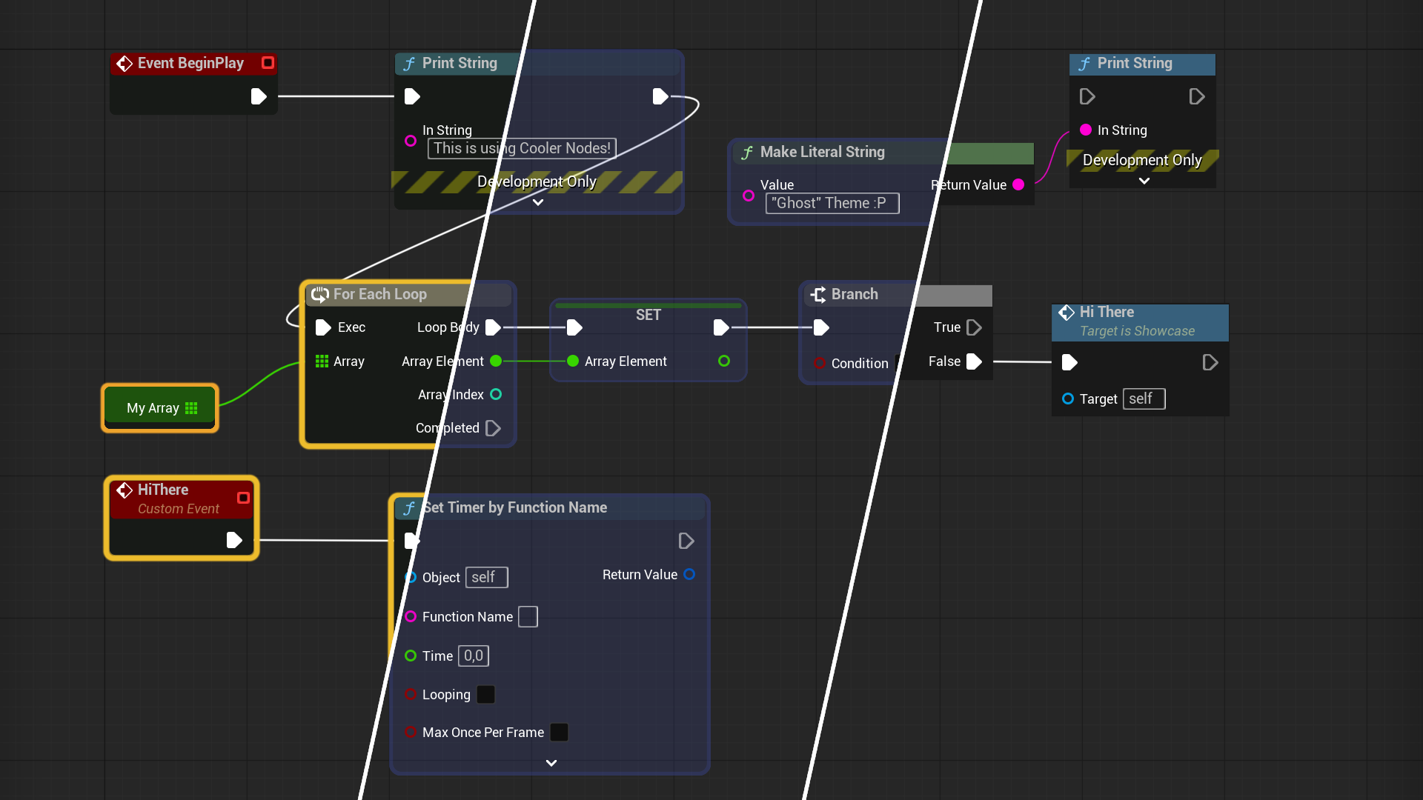Click the Array input pin on For Each Loop
This screenshot has width=1423, height=800.
coord(322,361)
